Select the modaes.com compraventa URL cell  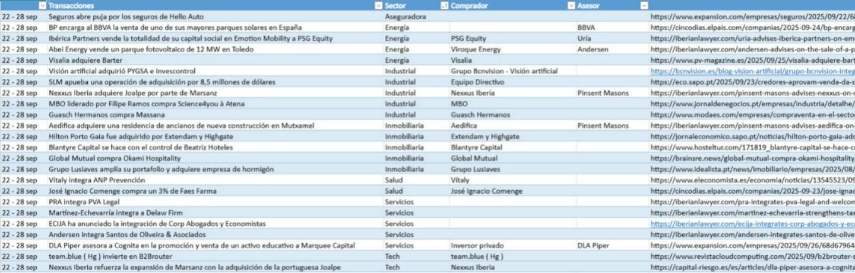752,115
